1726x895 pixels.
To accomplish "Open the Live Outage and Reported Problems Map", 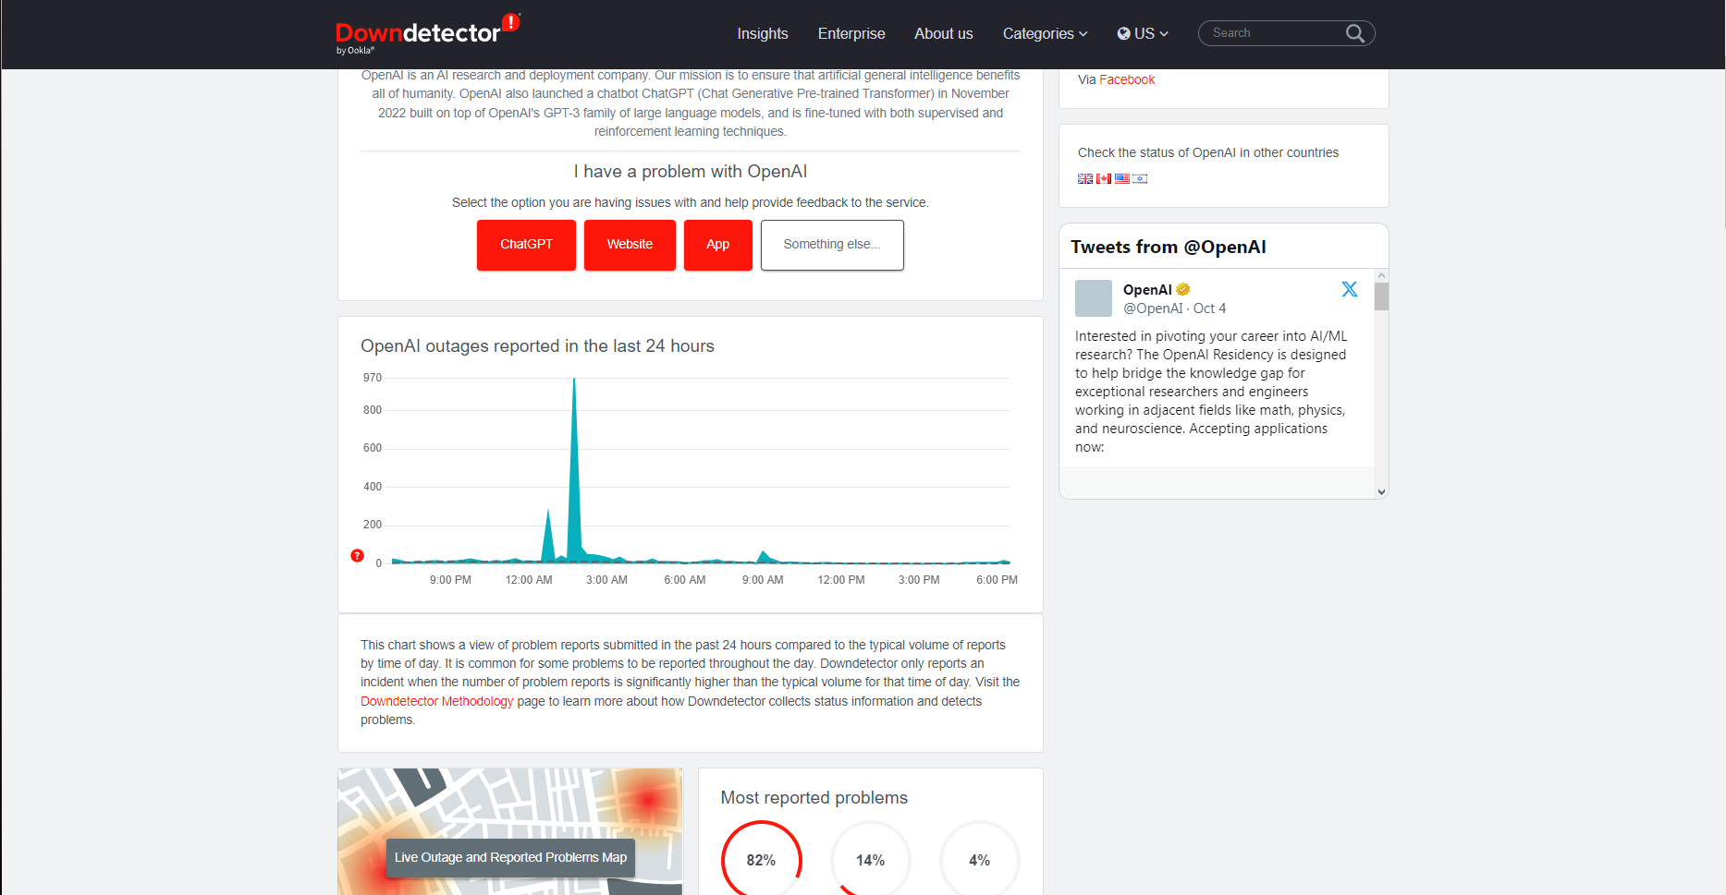I will (510, 857).
